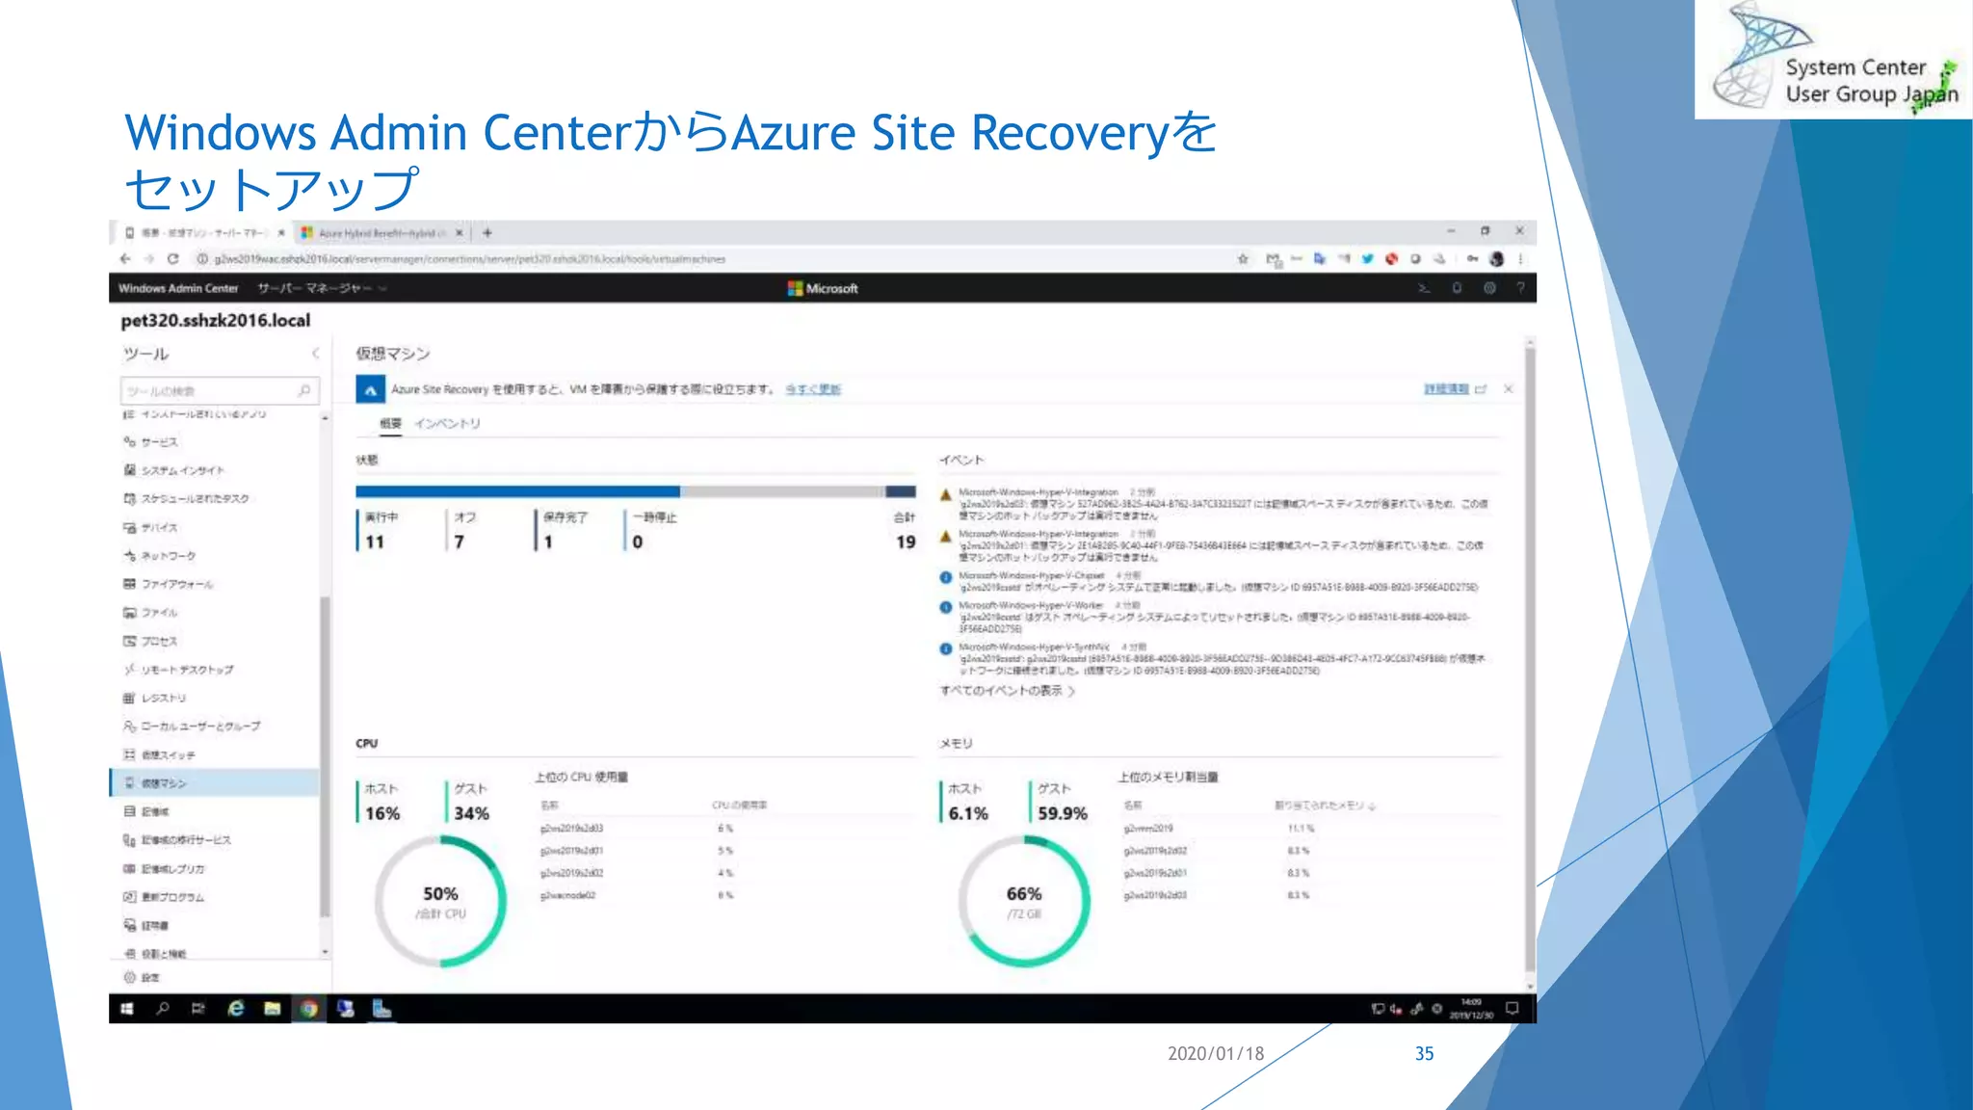Click 今すぐ更新 link in banner
The width and height of the screenshot is (1973, 1110).
(x=813, y=389)
